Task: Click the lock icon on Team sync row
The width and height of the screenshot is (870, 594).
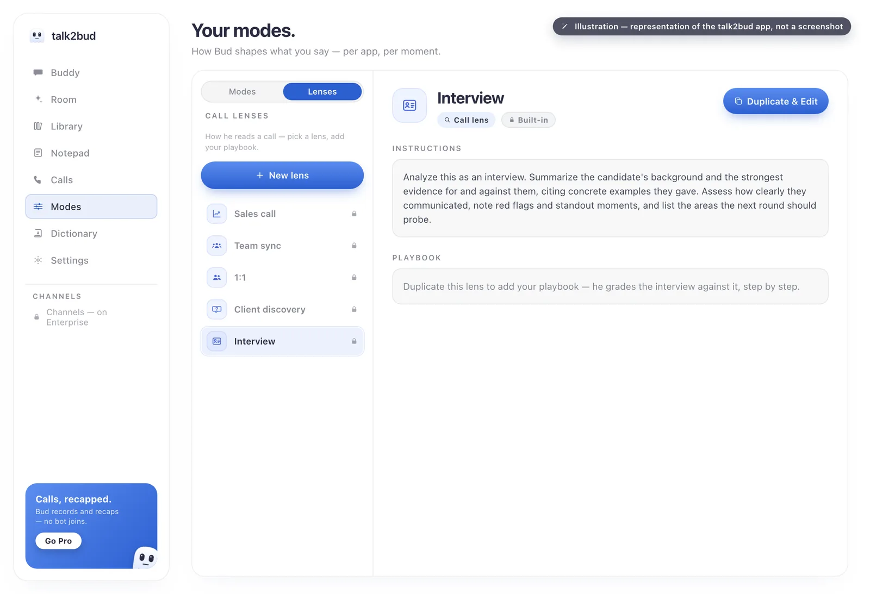Action: (354, 246)
